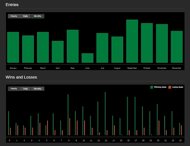Image resolution: width=190 pixels, height=146 pixels.
Task: Click the green winning bar at hour 12
Action: 98,118
